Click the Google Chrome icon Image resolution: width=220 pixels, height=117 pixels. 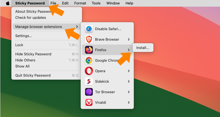click(89, 60)
